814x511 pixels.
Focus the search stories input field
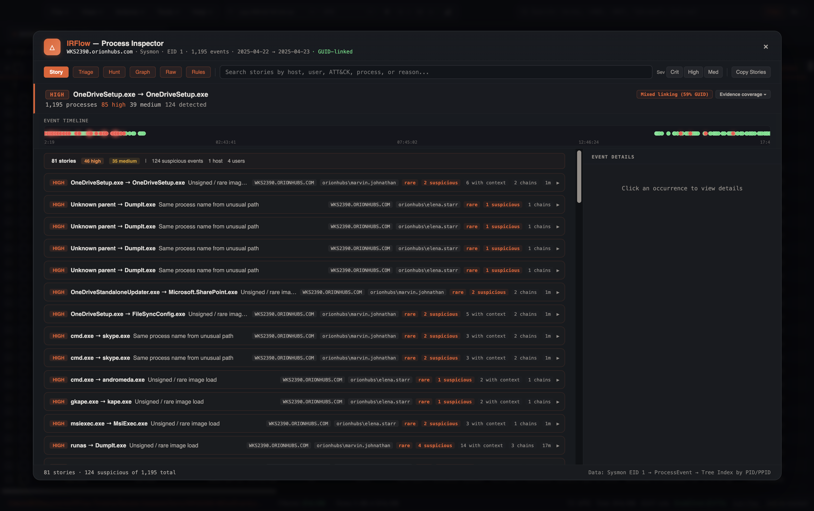click(x=436, y=72)
